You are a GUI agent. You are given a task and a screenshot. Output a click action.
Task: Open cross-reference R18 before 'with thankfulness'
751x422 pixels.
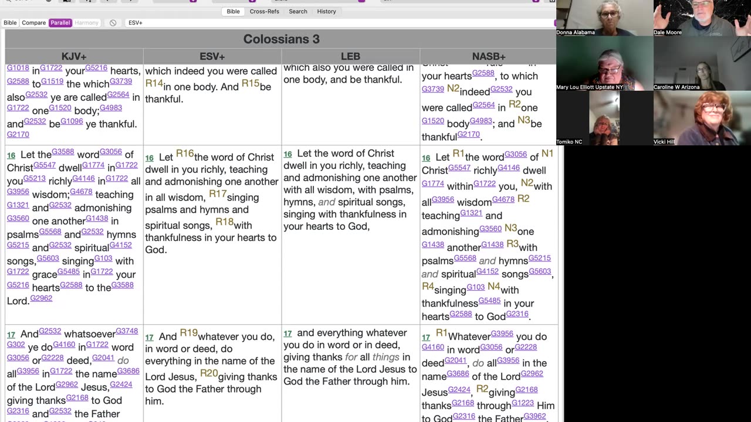pyautogui.click(x=224, y=222)
